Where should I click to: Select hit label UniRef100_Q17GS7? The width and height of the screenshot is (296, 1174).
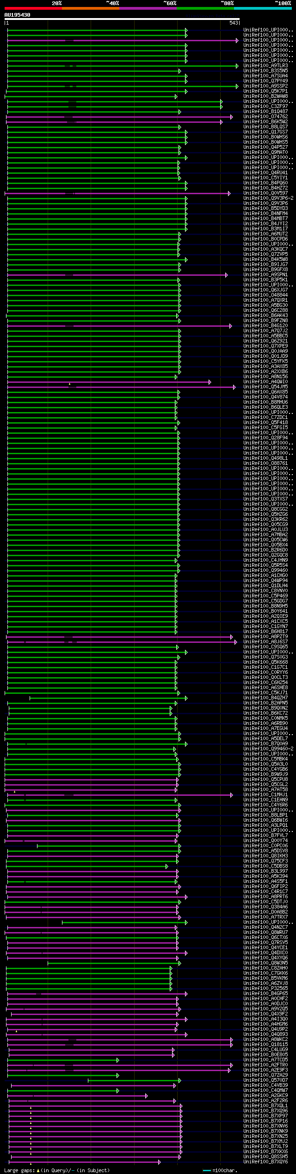pos(265,132)
